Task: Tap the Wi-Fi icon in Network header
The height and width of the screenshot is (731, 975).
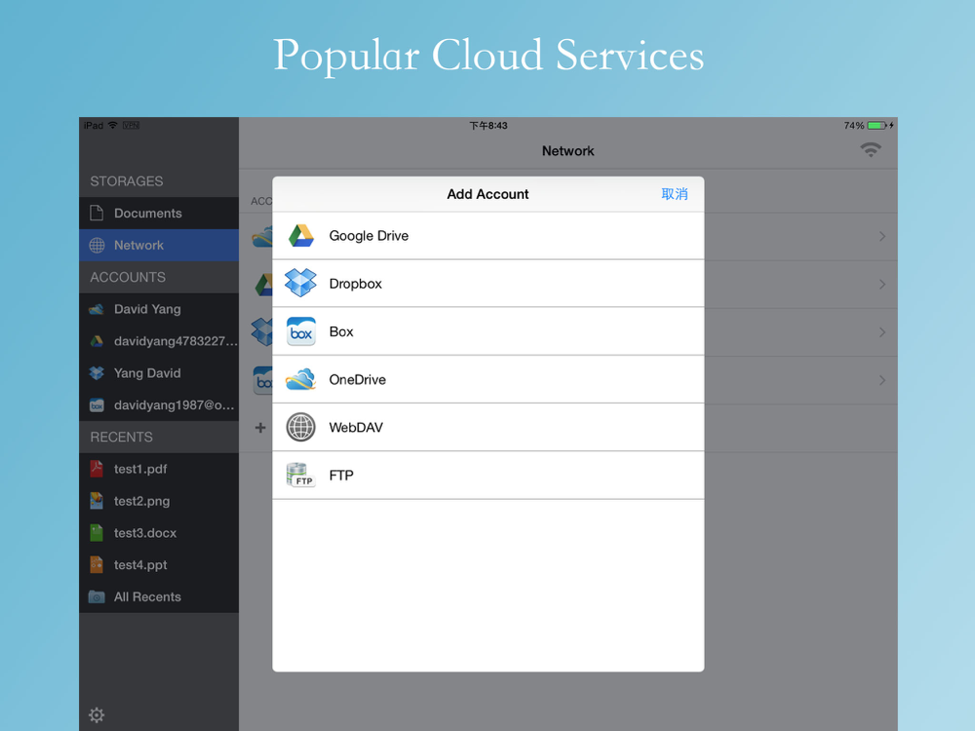Action: tap(871, 150)
